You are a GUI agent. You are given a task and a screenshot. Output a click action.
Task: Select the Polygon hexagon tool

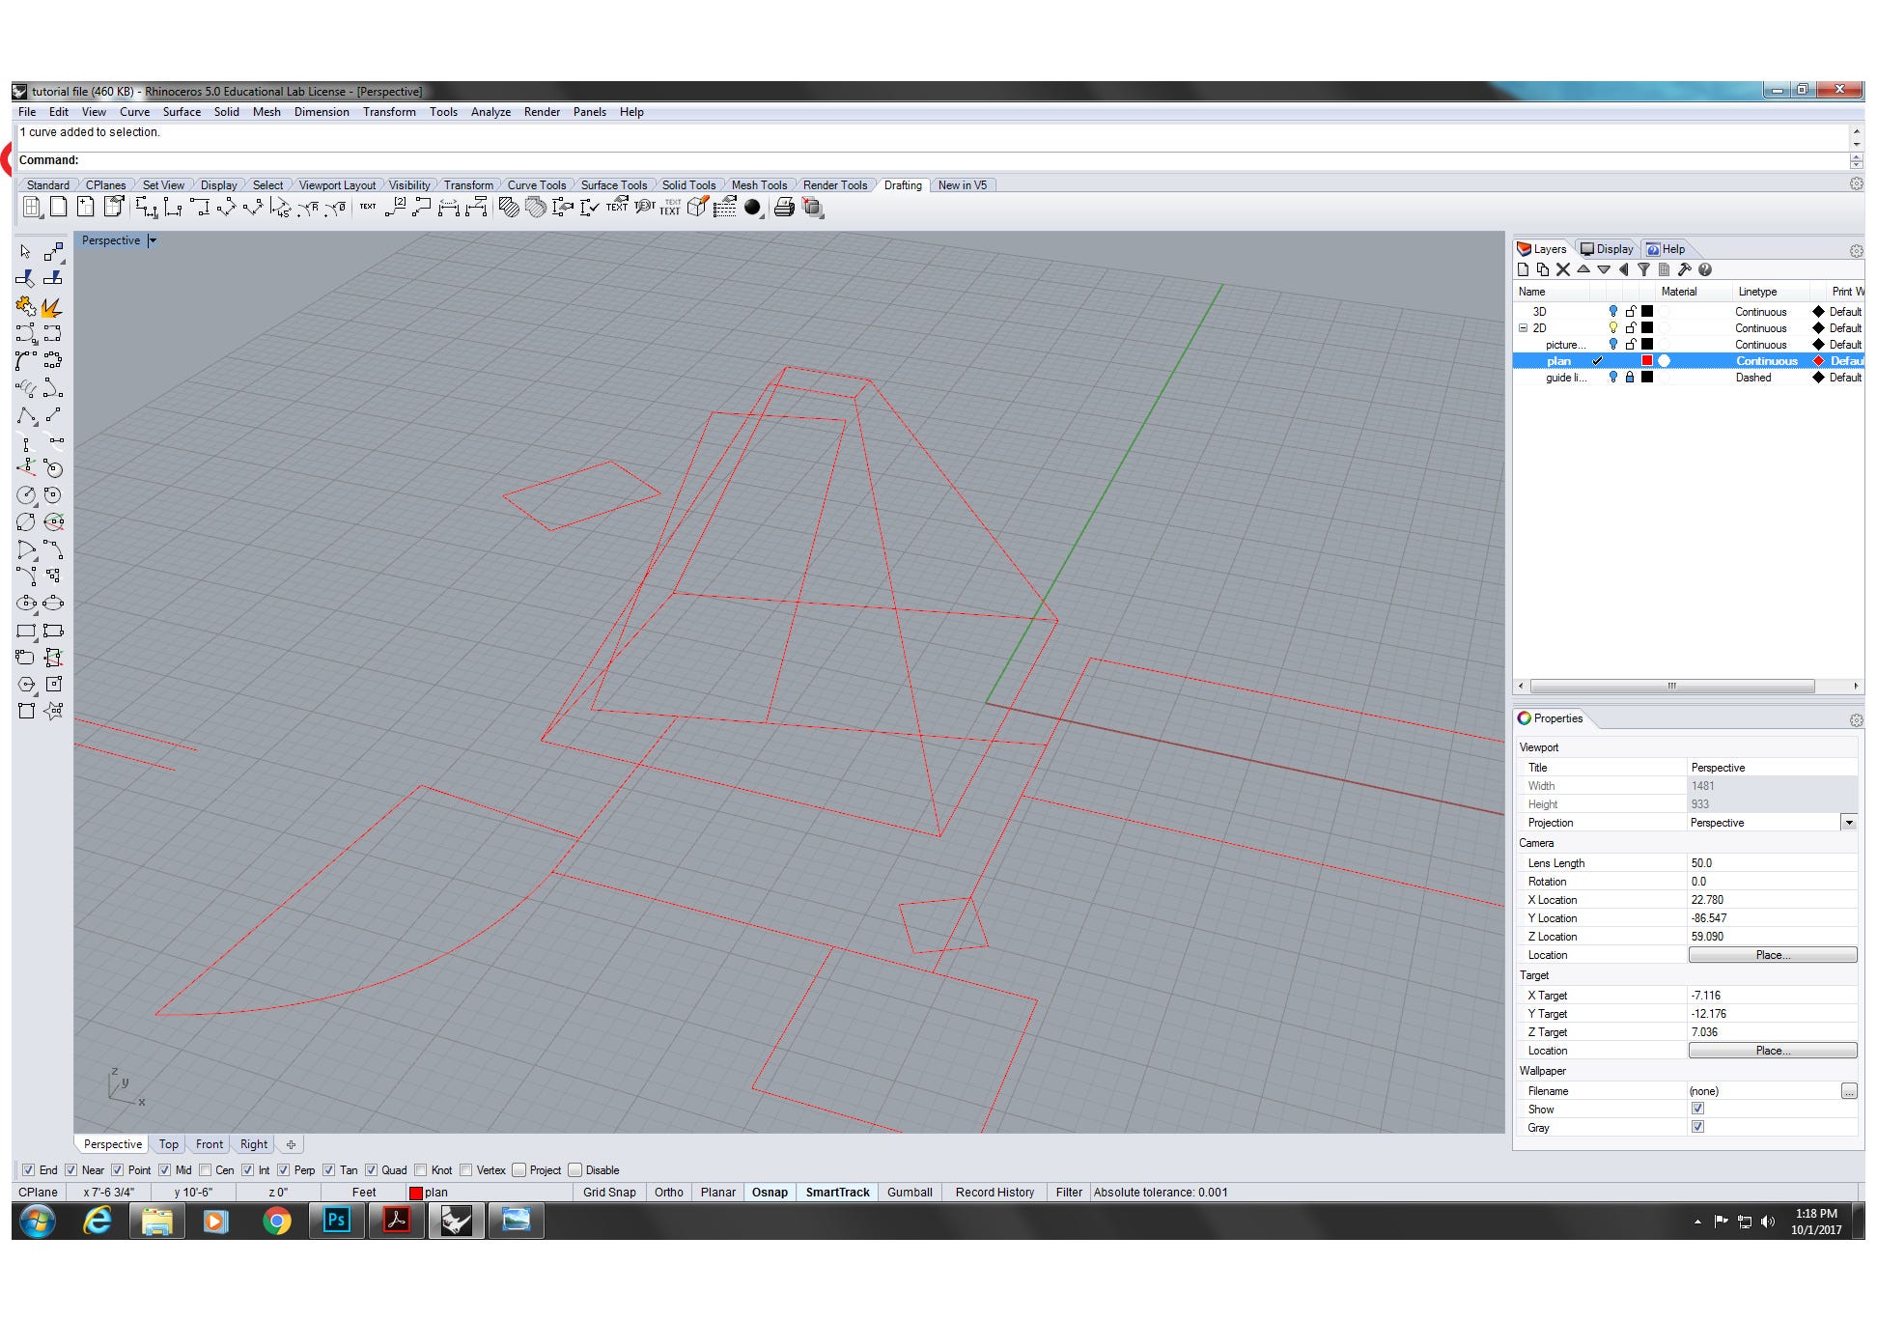coord(25,684)
